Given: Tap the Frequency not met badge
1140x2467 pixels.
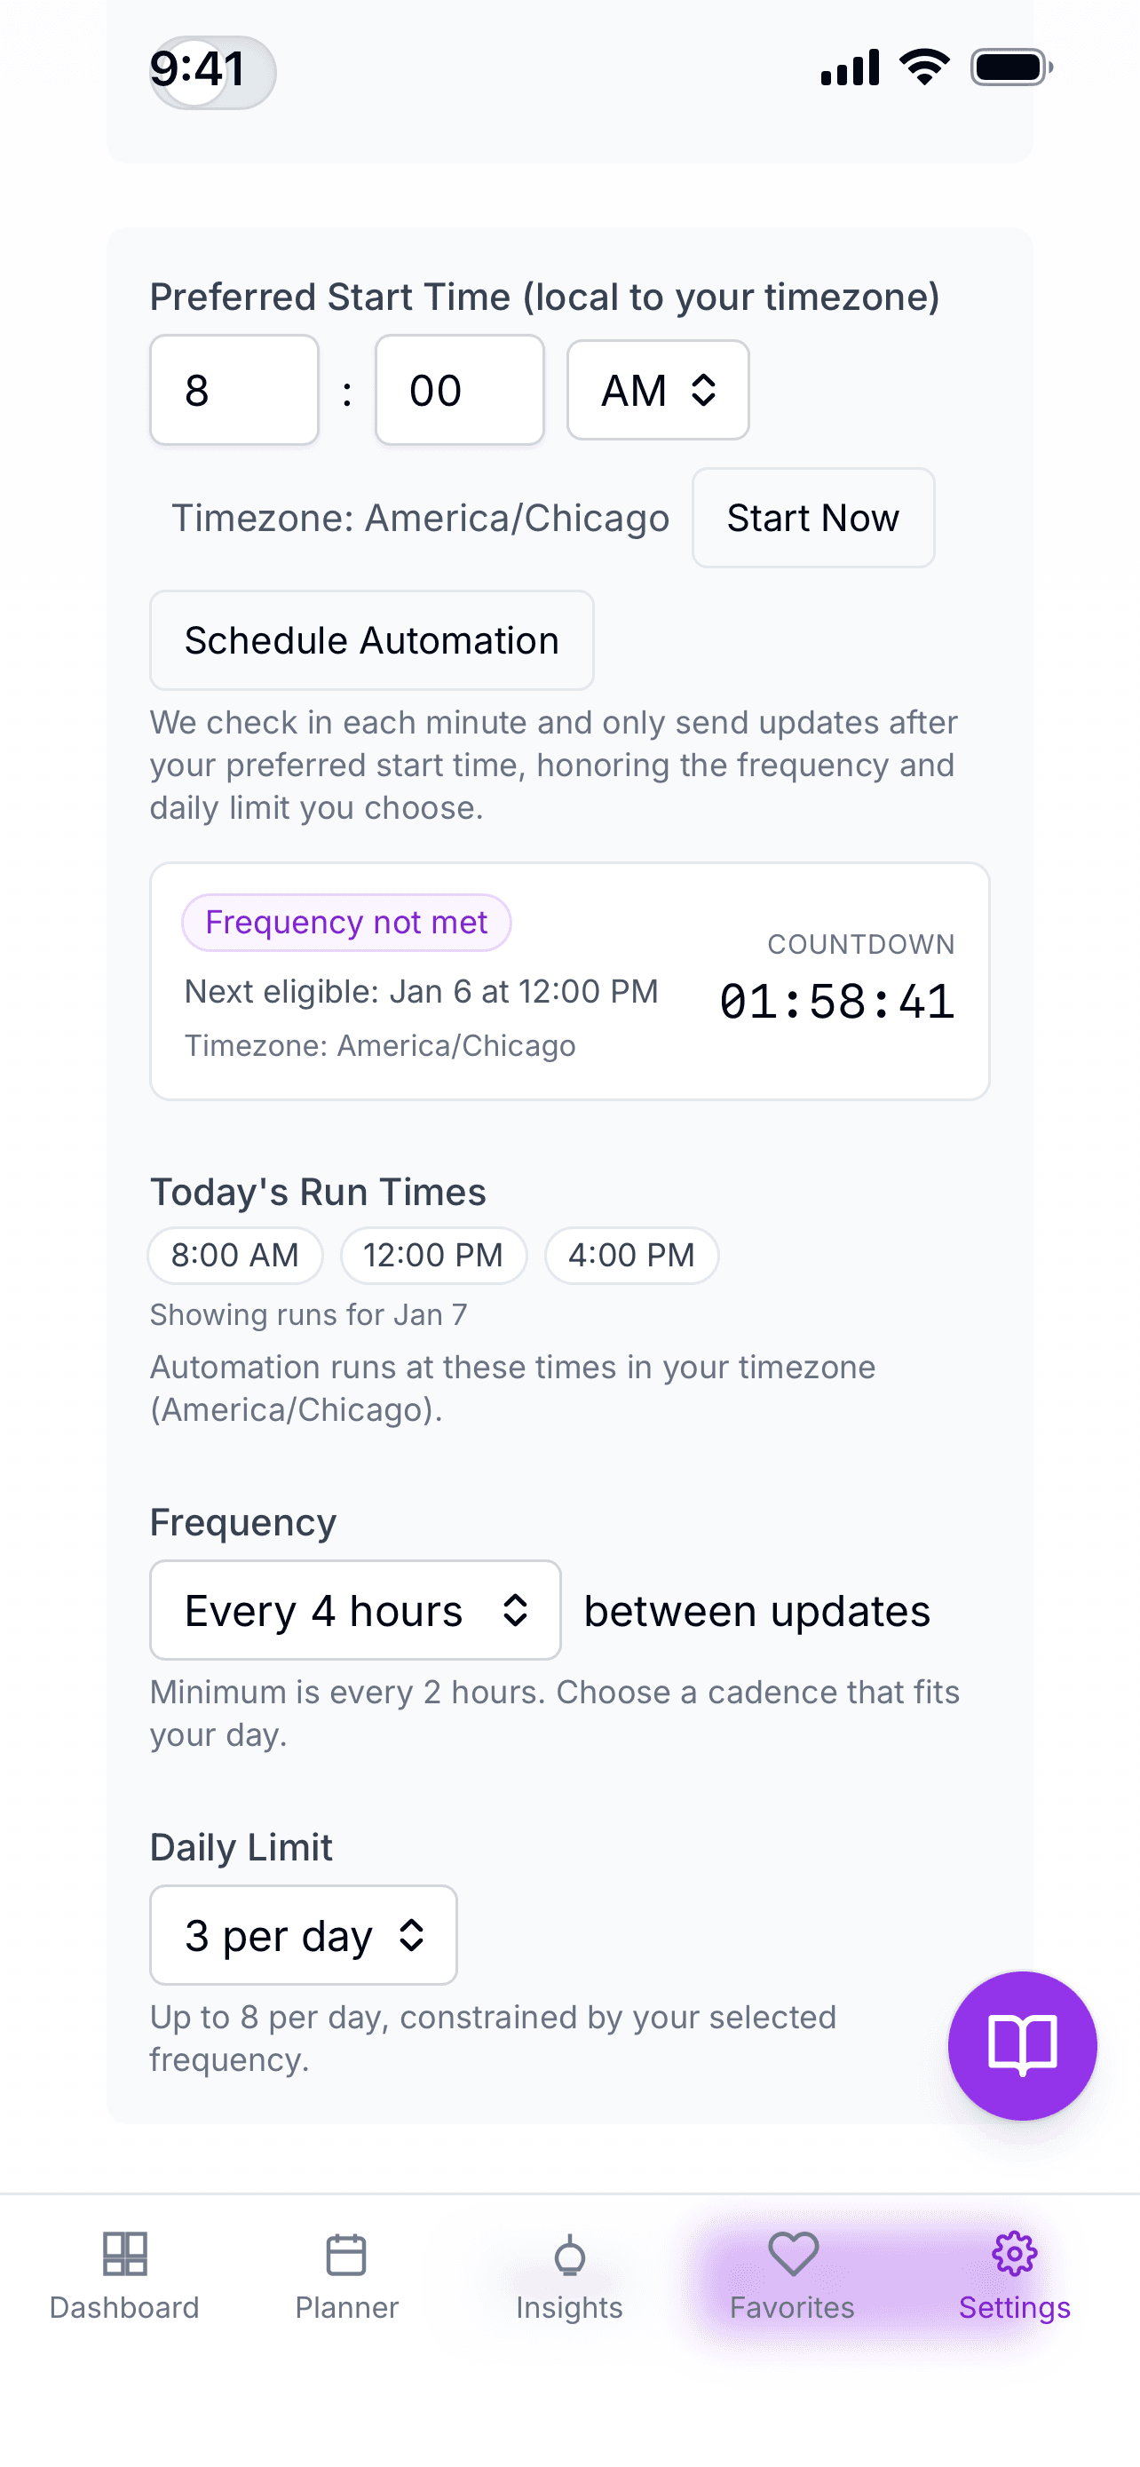Looking at the screenshot, I should [x=346, y=923].
